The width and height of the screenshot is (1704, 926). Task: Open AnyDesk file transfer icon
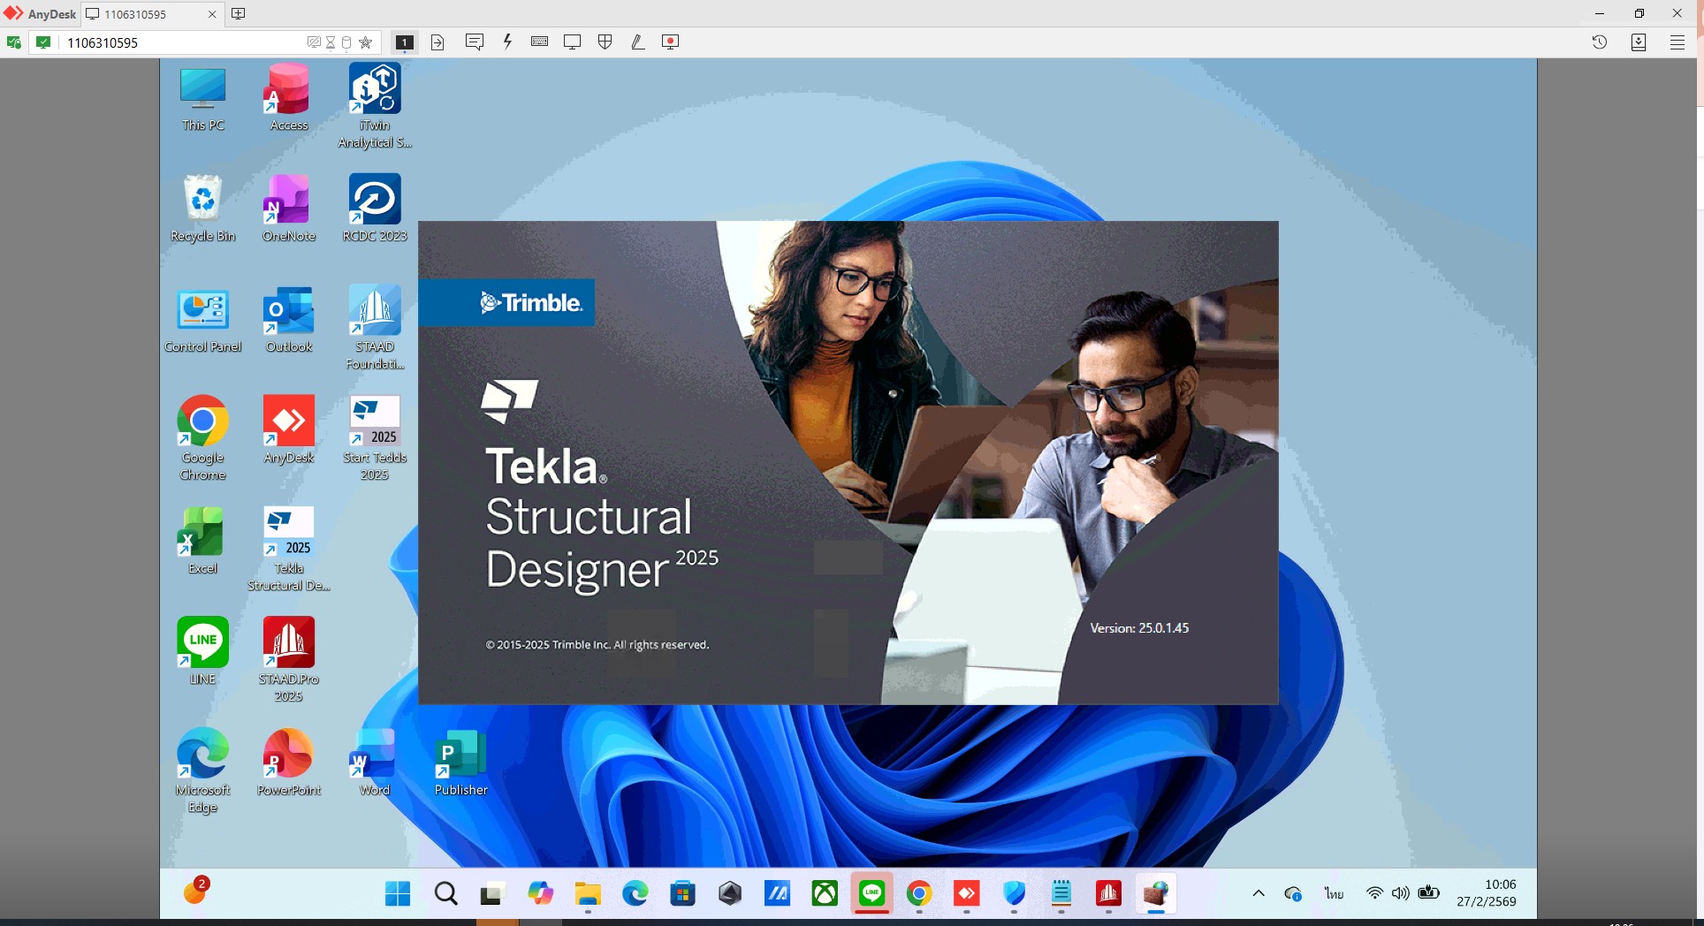pos(437,42)
